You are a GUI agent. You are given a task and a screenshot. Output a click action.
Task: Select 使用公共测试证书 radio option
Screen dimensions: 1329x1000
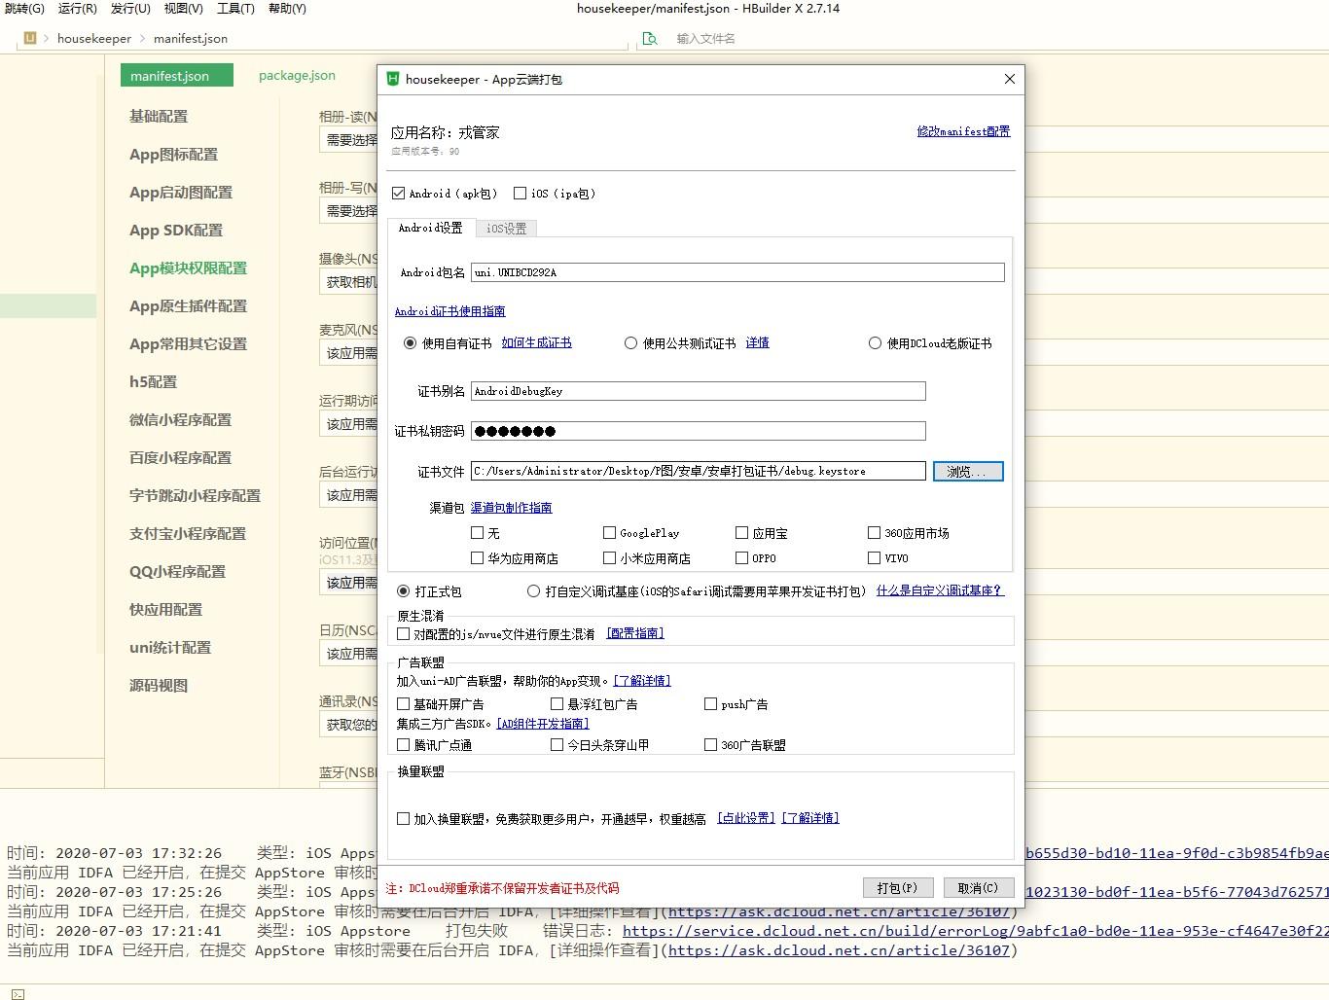click(x=630, y=343)
